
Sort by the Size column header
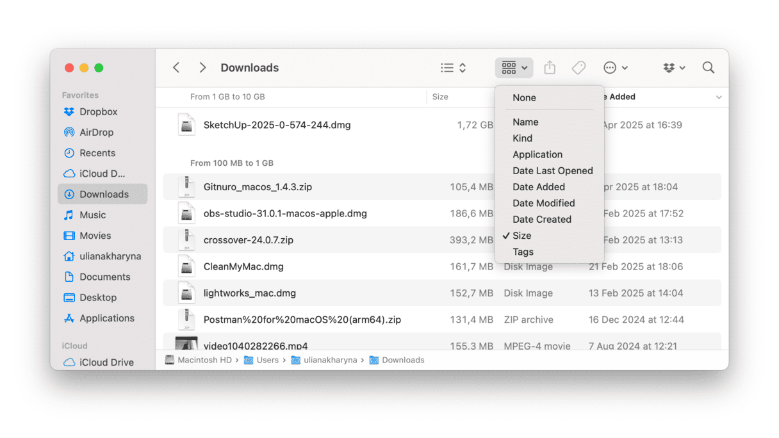point(440,97)
